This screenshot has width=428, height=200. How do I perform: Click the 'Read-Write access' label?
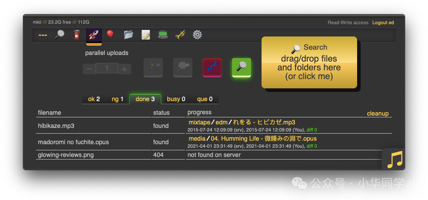348,22
